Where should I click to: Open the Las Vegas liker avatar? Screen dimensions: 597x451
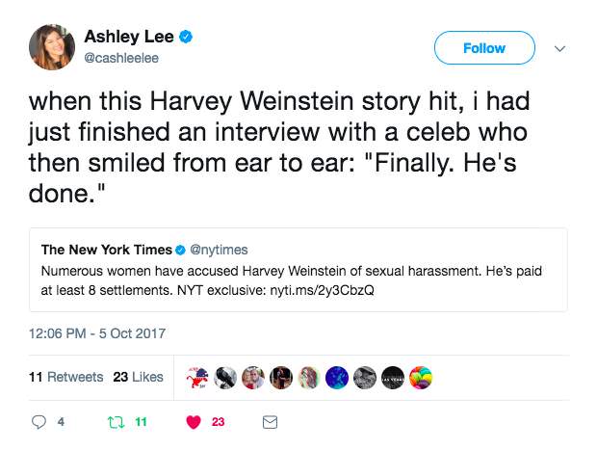[394, 377]
